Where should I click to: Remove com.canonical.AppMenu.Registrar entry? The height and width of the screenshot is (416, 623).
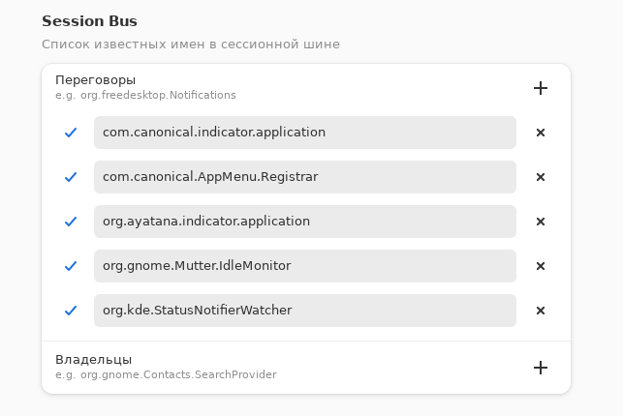[x=541, y=177]
